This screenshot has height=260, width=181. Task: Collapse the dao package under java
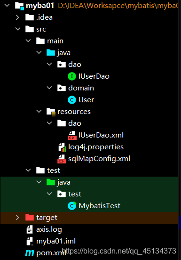pyautogui.click(x=49, y=65)
